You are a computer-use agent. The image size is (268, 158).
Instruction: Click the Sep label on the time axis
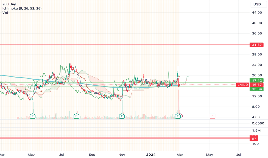tap(92, 155)
